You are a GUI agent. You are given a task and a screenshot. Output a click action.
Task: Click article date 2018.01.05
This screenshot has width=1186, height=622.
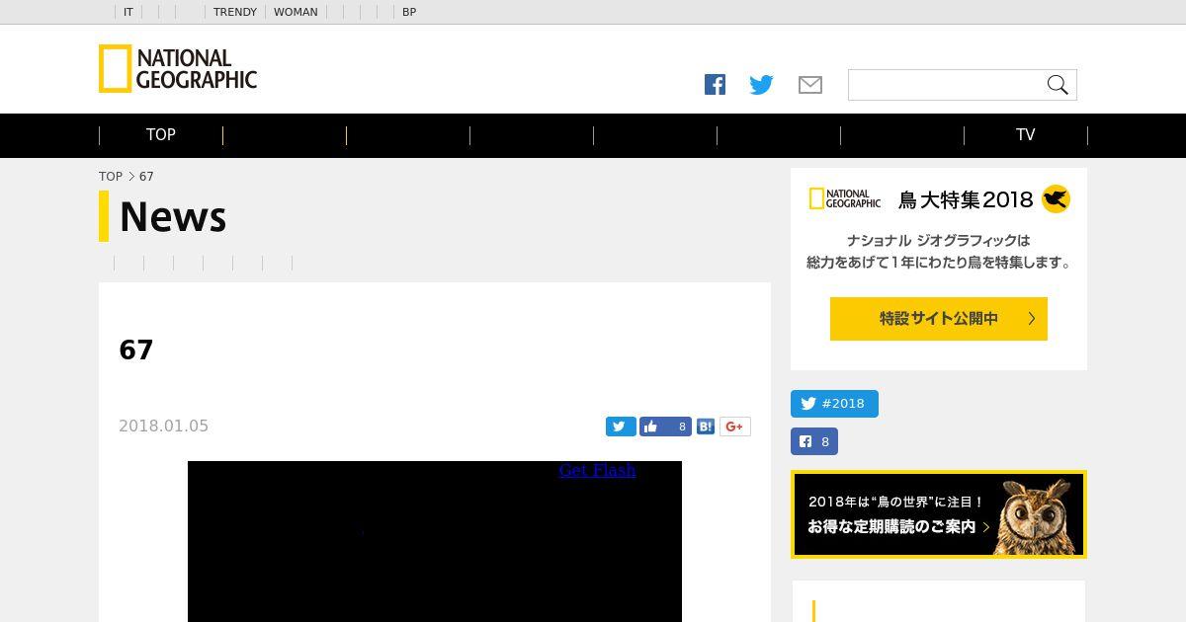[163, 427]
